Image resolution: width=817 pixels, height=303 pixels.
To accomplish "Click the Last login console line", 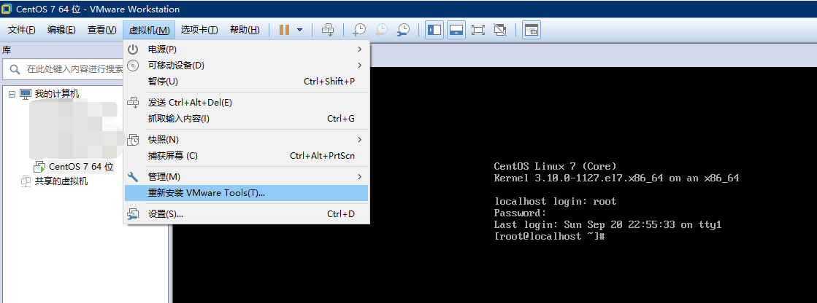I will click(x=607, y=225).
